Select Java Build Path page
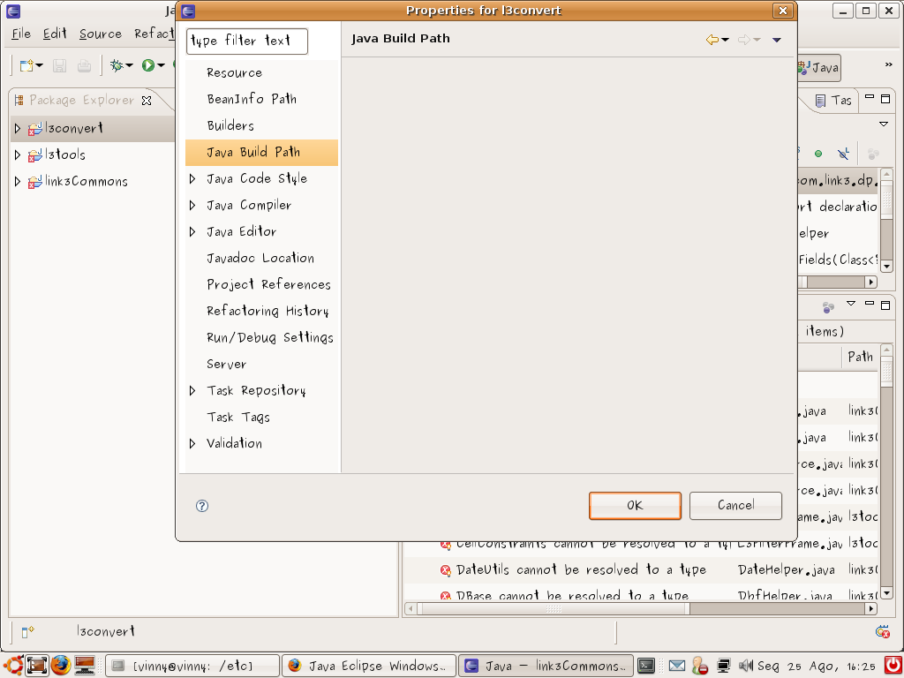 [x=261, y=153]
